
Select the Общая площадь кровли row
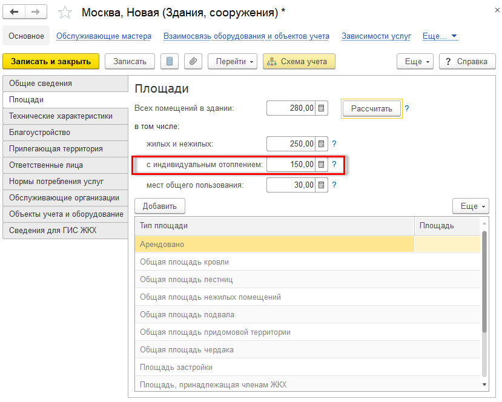184,262
